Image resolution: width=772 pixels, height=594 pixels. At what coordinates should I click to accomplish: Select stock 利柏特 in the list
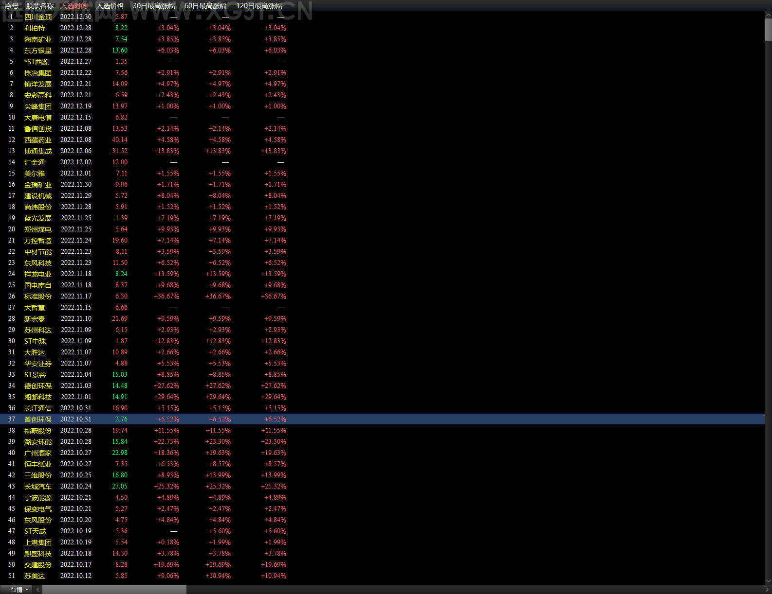point(35,28)
